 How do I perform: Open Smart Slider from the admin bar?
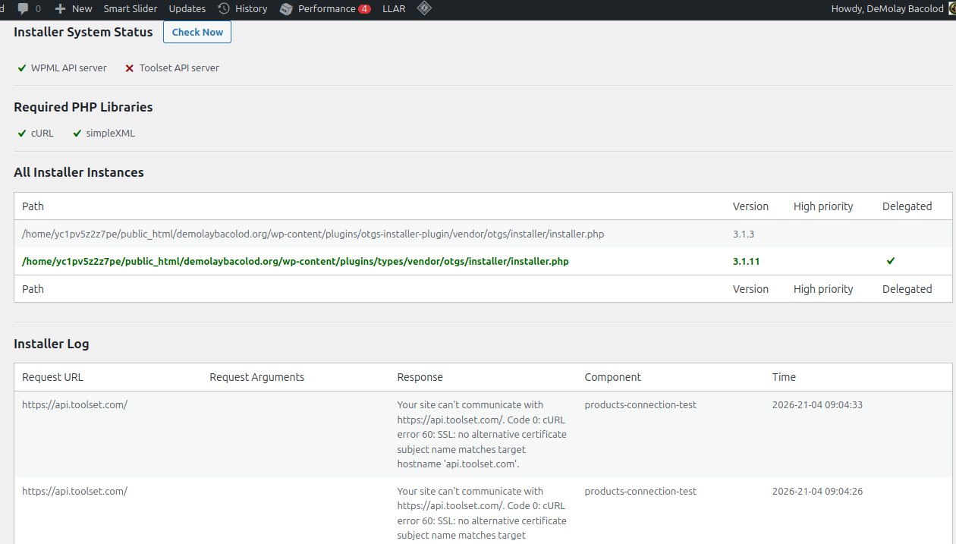(131, 9)
